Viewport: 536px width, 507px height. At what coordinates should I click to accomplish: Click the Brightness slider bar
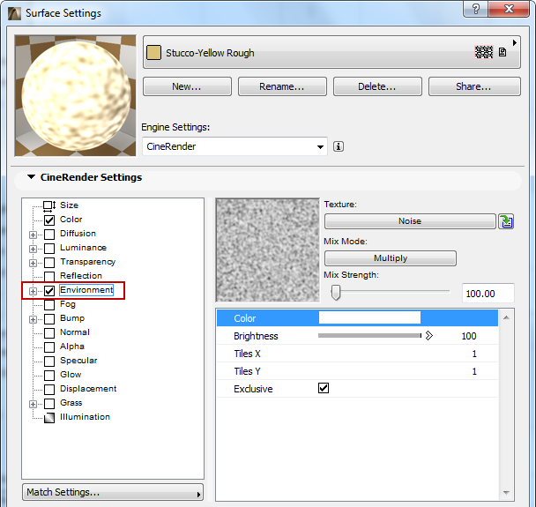click(x=369, y=336)
